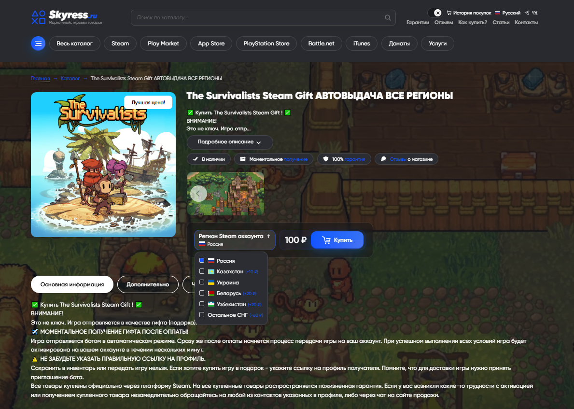
Task: Click the shield icon on guarantee badge
Action: coord(326,159)
